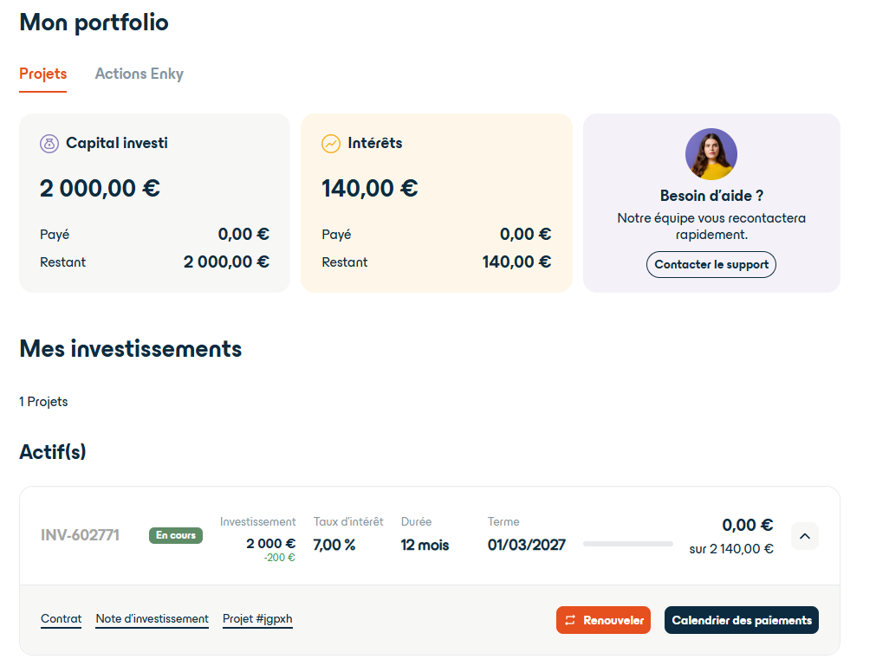
Task: Click the trend chart icon next to Intérêts
Action: [x=330, y=144]
